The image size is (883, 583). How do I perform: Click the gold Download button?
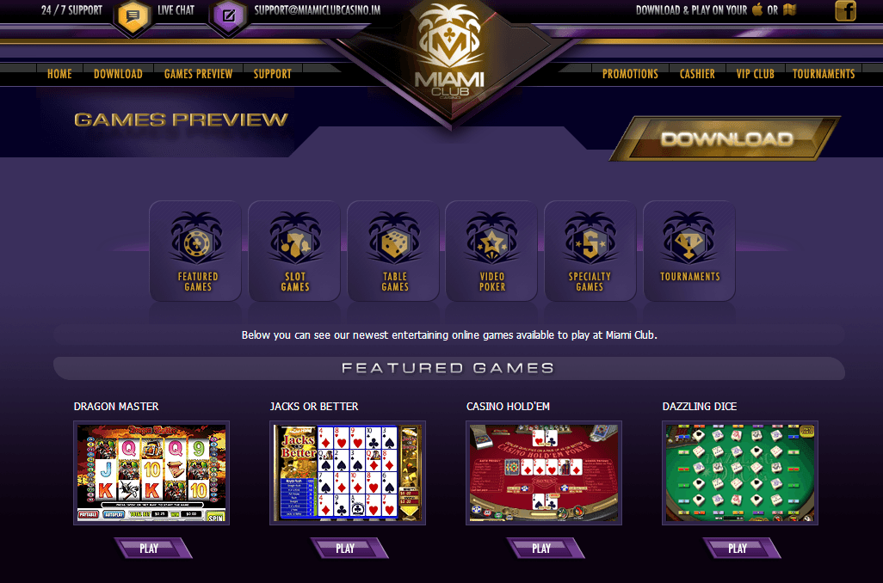726,138
